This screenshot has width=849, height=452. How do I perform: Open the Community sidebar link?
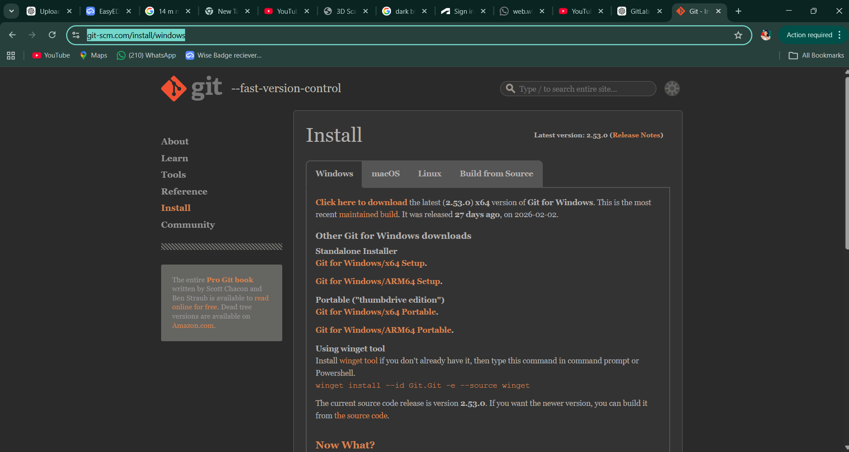188,225
